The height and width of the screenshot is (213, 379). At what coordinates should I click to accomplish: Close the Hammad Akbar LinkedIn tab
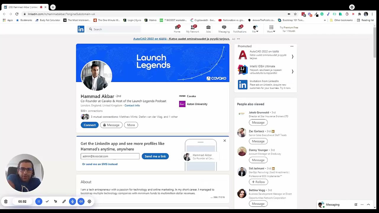(45, 7)
